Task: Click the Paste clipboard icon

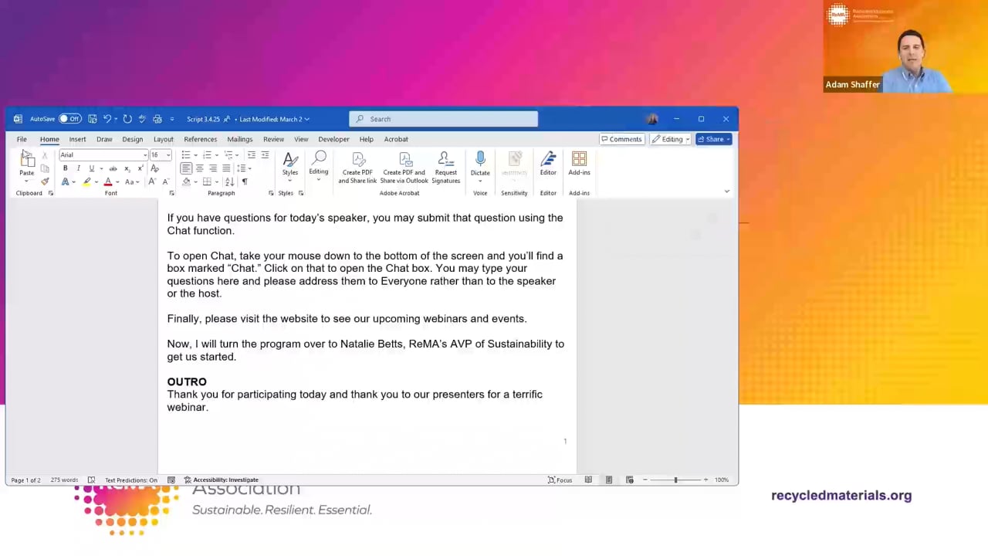Action: (27, 159)
